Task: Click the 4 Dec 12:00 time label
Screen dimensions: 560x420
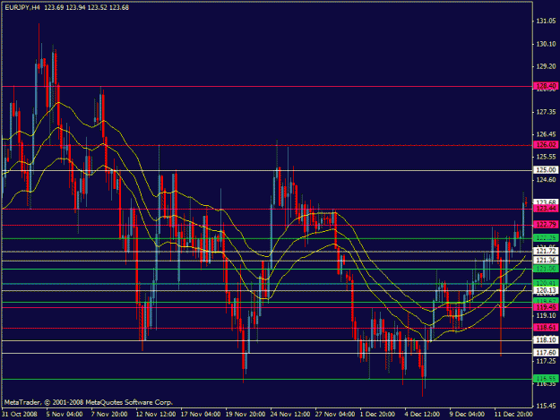Action: [422, 414]
